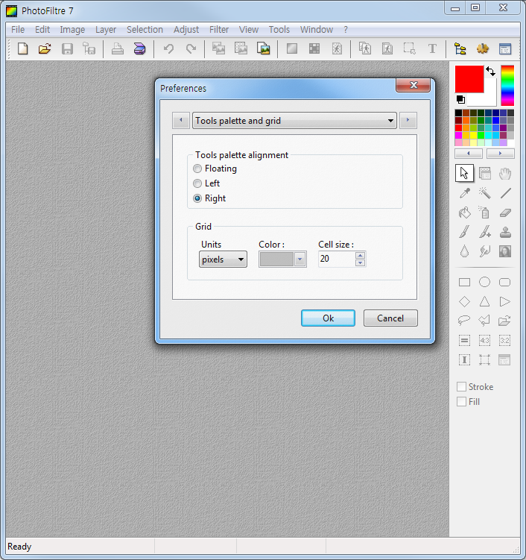
Task: Select the Magic wand tool
Action: [x=484, y=193]
